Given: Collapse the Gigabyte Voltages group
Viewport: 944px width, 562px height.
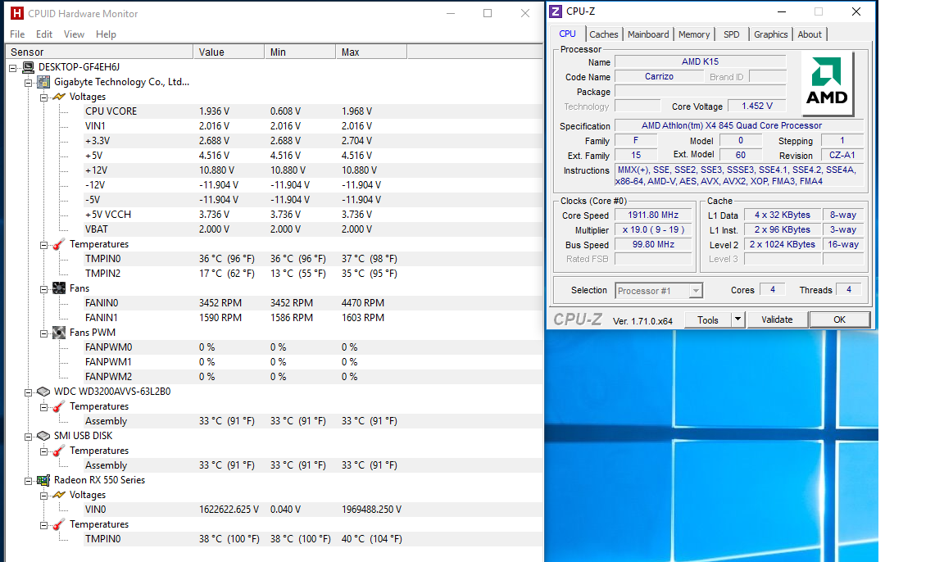Looking at the screenshot, I should tap(44, 97).
